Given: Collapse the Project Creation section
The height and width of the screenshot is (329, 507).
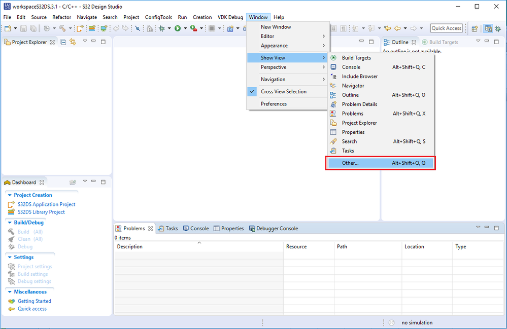Looking at the screenshot, I should click(10, 195).
